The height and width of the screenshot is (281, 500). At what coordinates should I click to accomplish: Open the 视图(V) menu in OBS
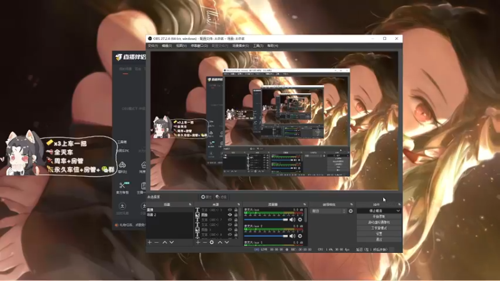(181, 46)
